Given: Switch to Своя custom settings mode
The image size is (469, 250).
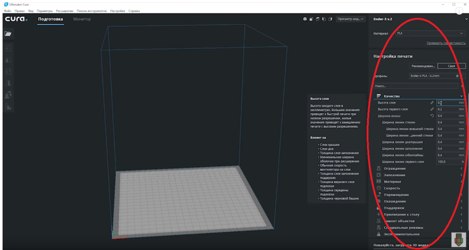Looking at the screenshot, I should point(452,66).
